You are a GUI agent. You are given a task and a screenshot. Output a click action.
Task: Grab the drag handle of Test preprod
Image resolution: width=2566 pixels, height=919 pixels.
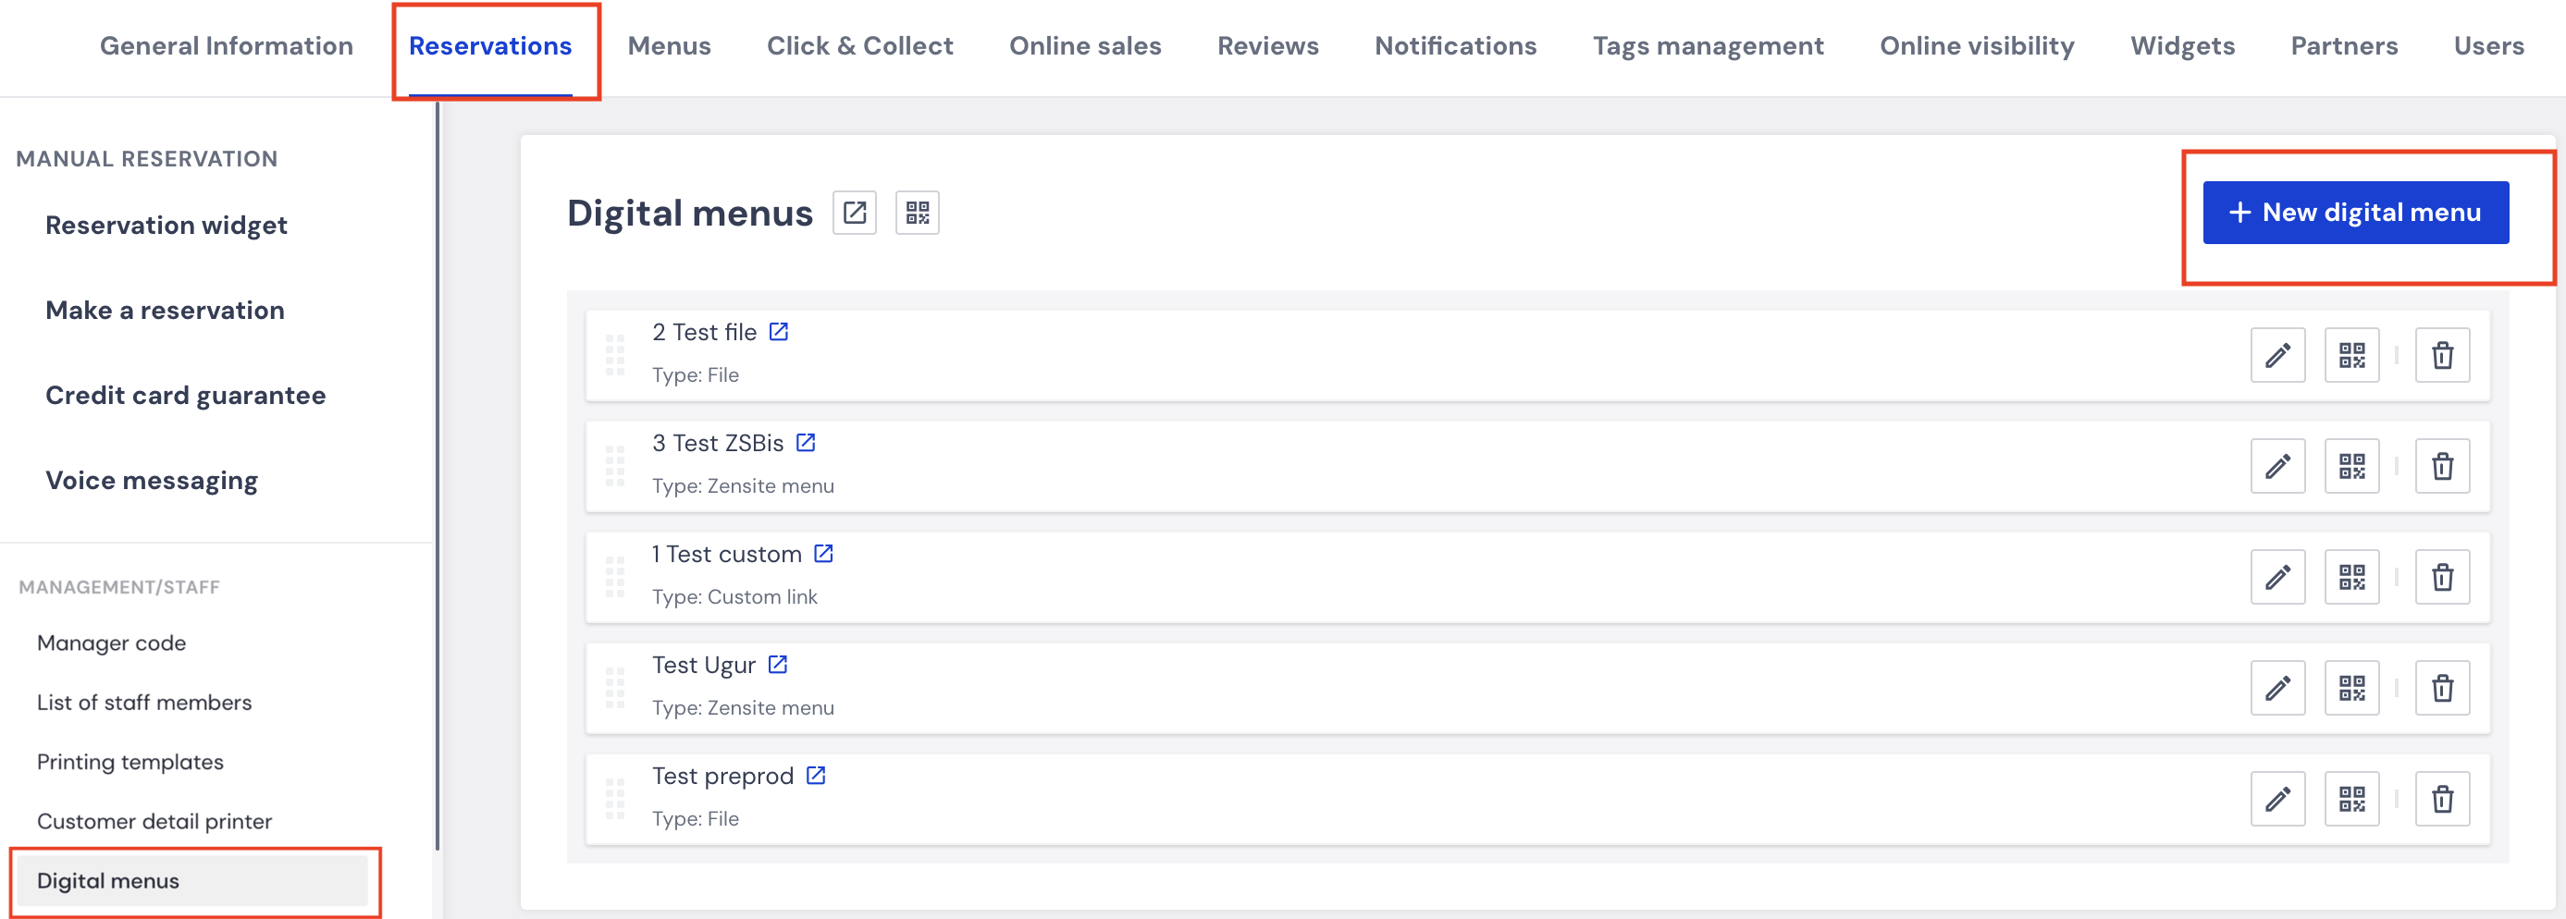(x=614, y=799)
